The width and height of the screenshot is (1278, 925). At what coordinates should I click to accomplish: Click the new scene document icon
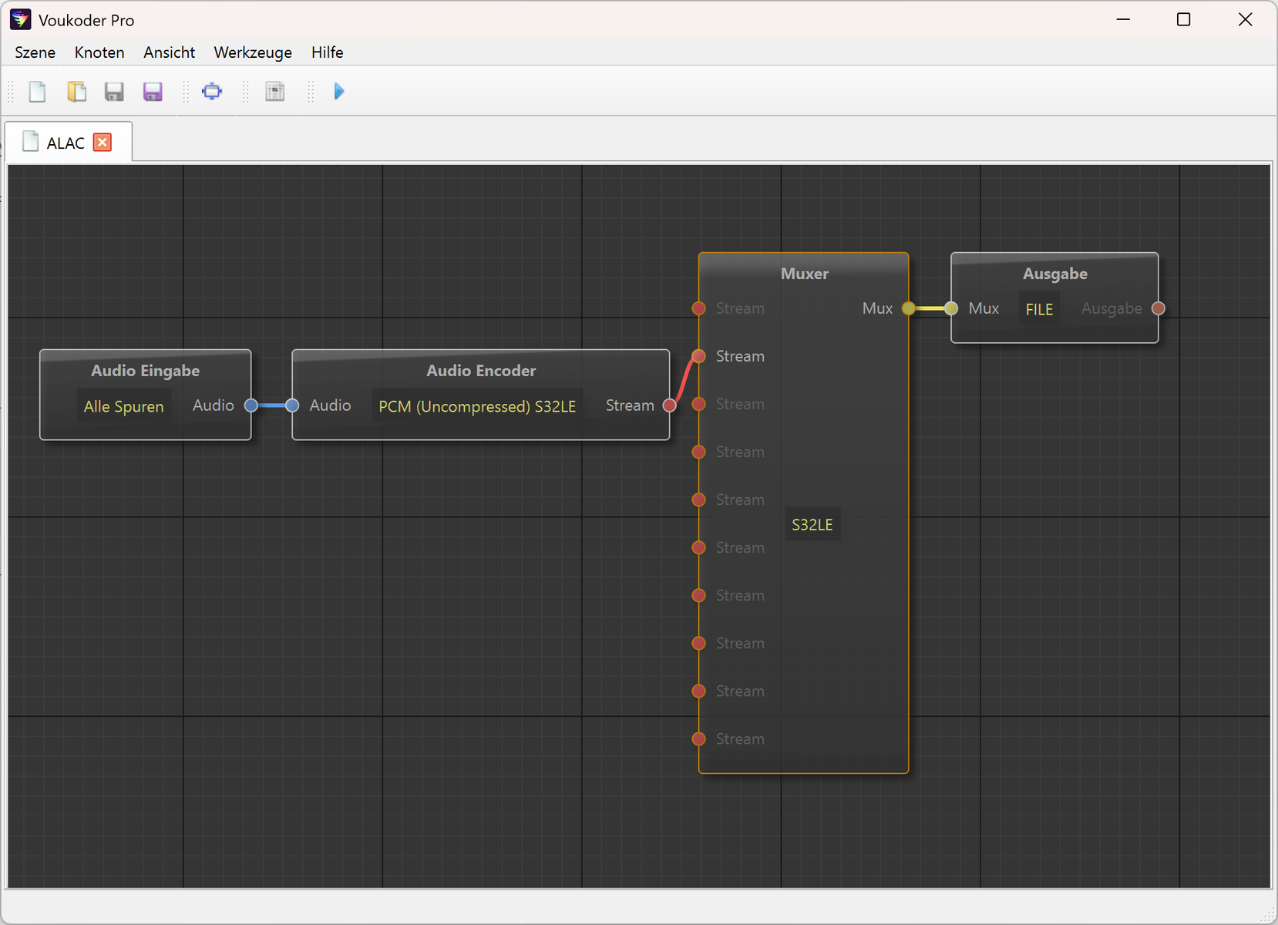[x=37, y=92]
